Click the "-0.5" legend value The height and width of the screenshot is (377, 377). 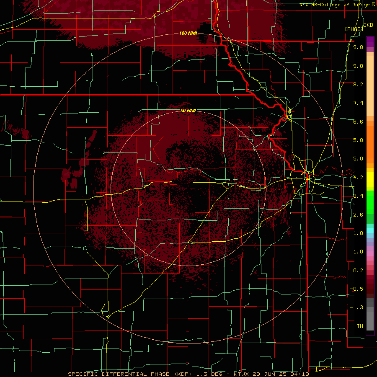pos(356,289)
